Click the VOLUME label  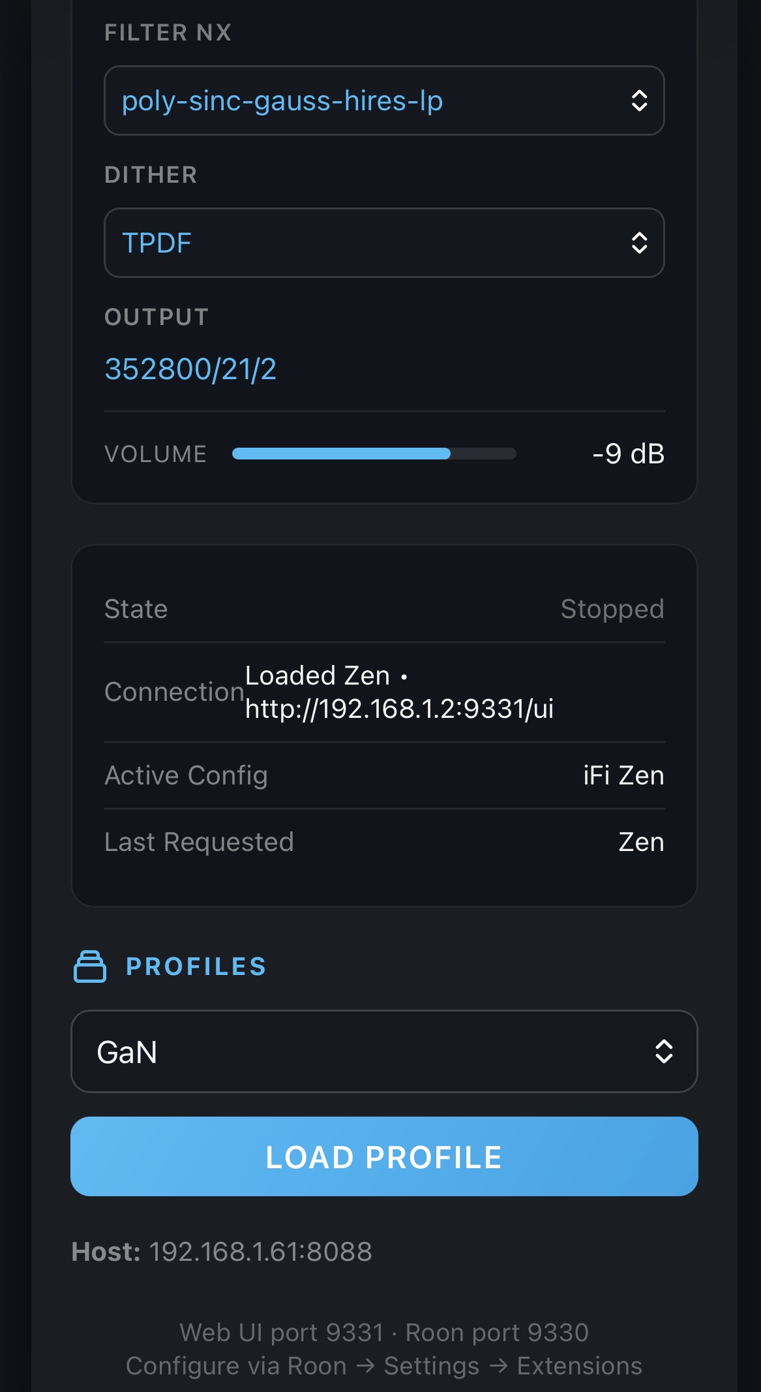tap(155, 454)
